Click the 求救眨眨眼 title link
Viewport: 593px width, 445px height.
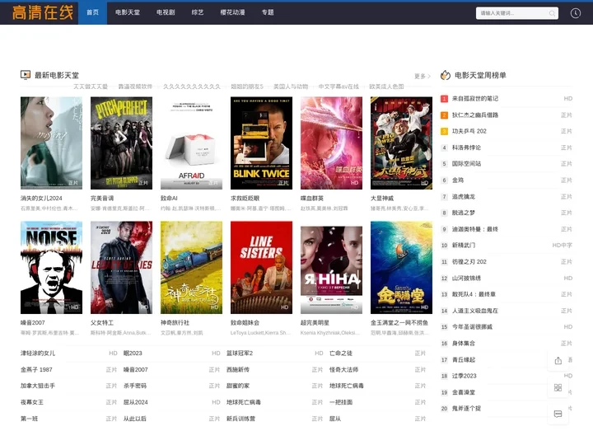tap(245, 199)
